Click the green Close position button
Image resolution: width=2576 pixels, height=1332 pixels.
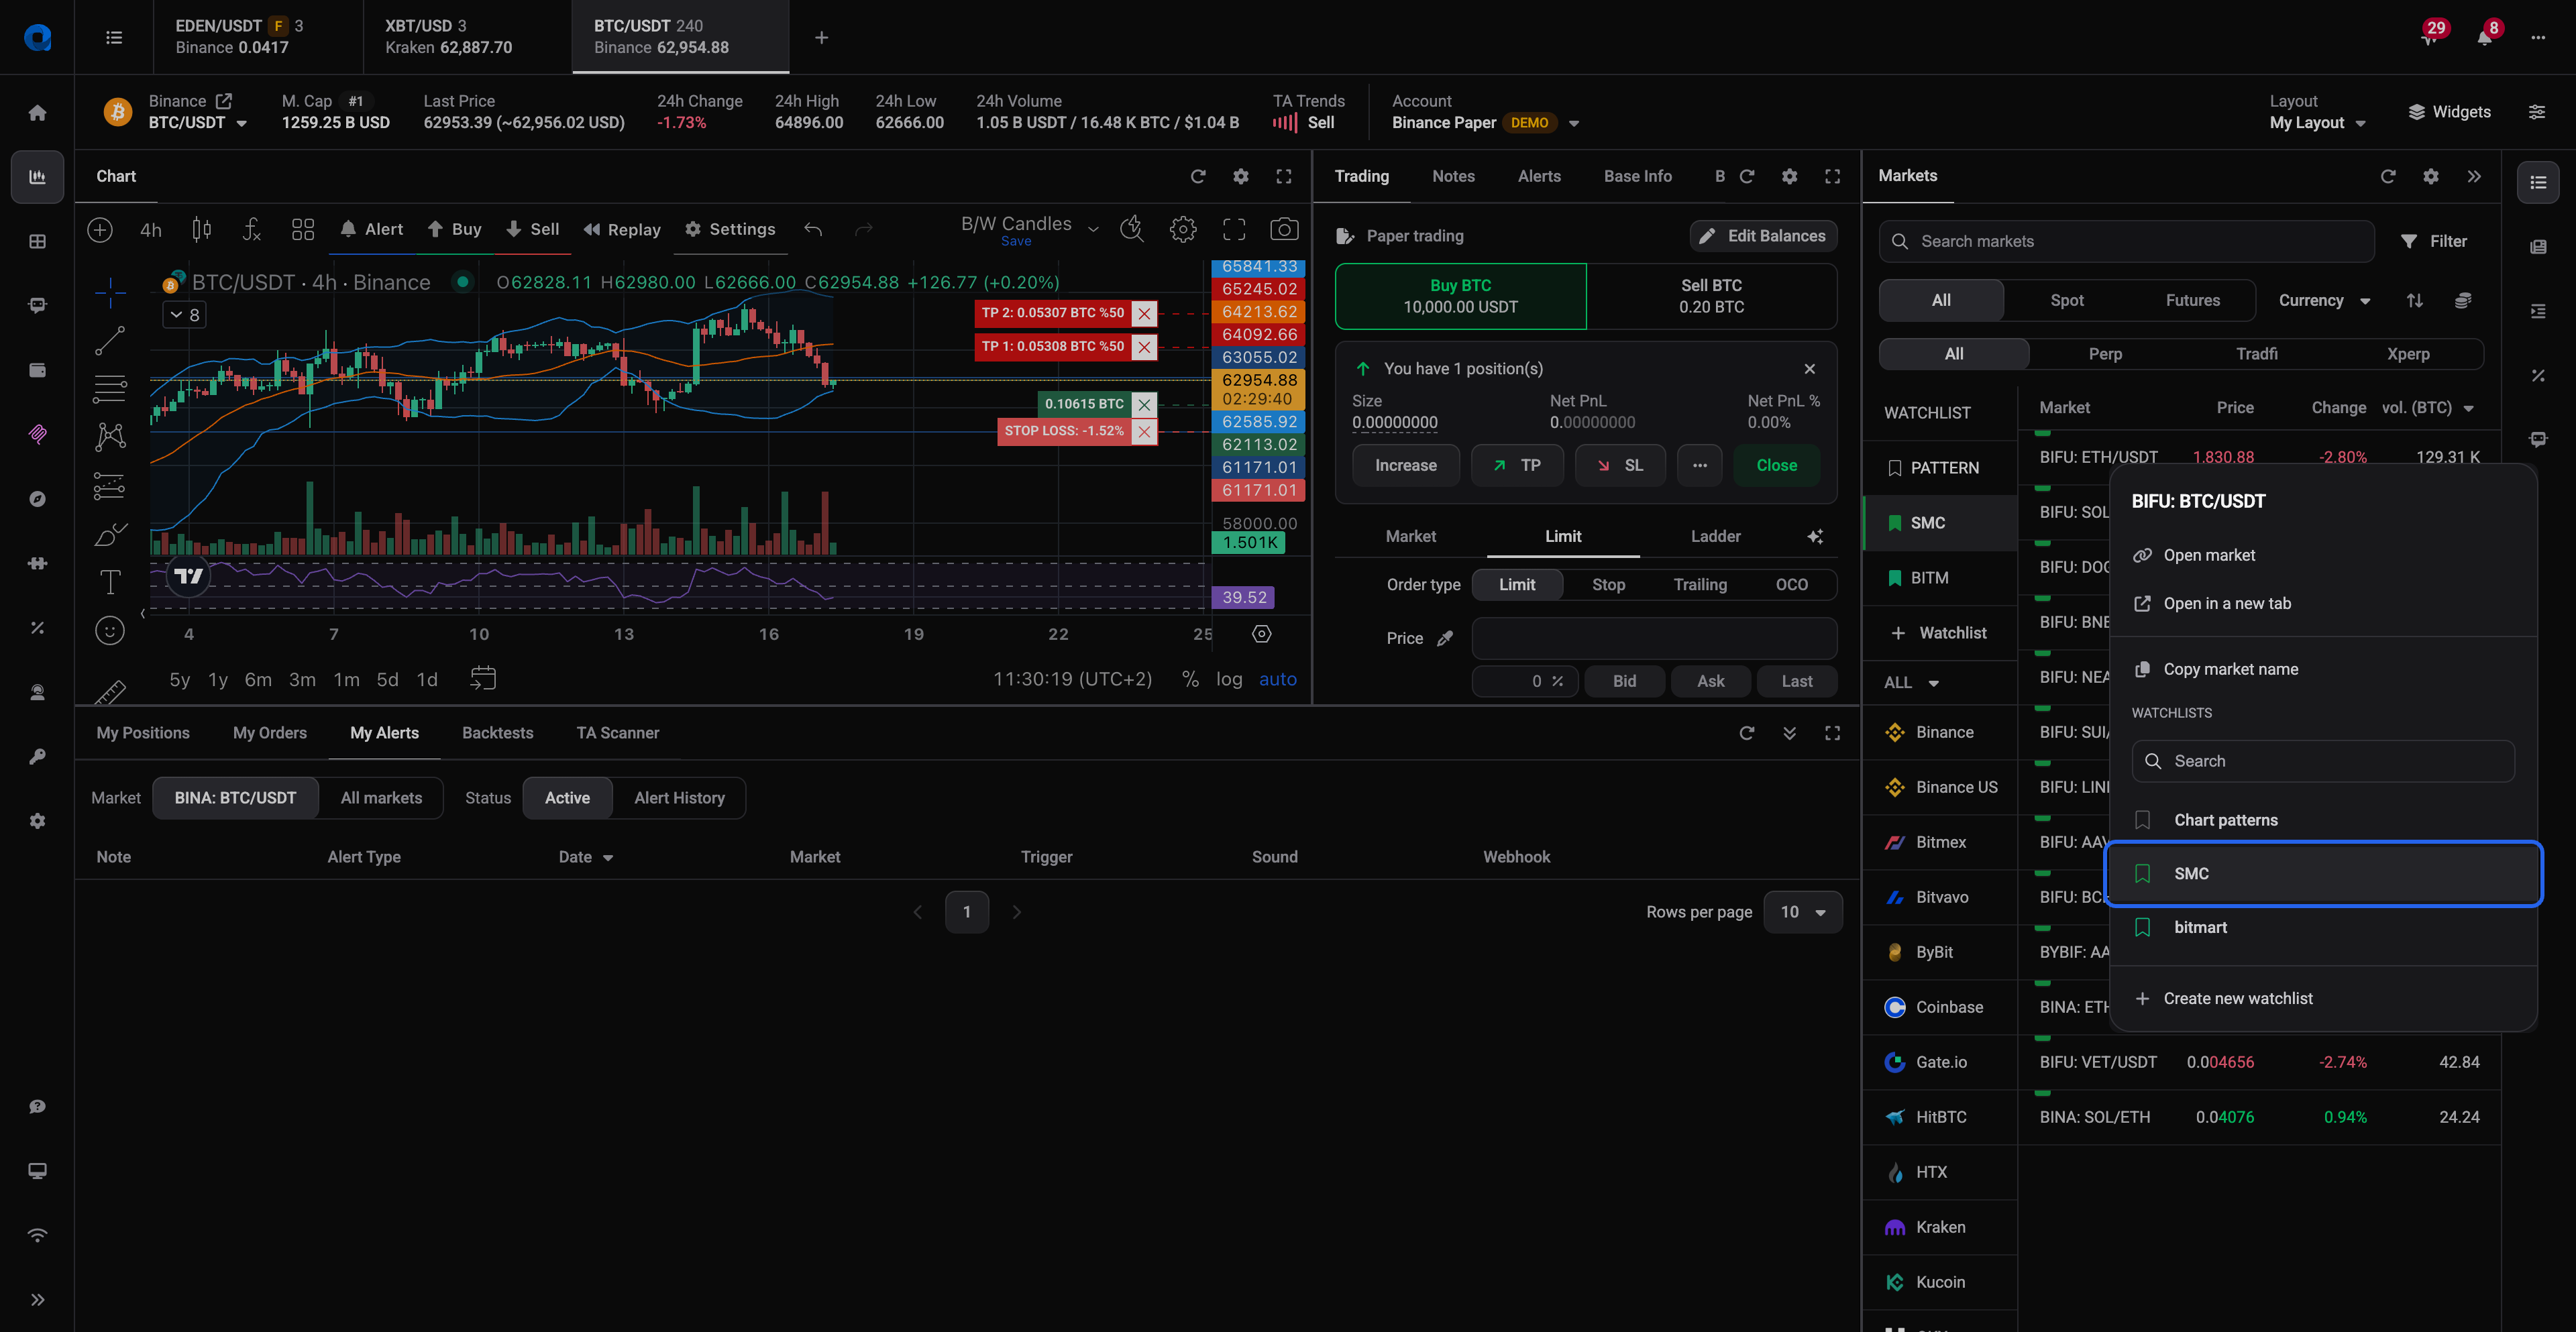point(1776,466)
